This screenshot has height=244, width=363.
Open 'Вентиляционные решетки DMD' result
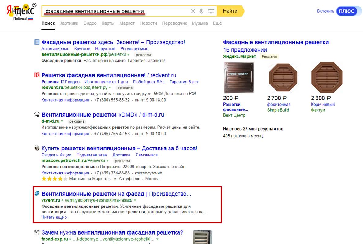103,115
